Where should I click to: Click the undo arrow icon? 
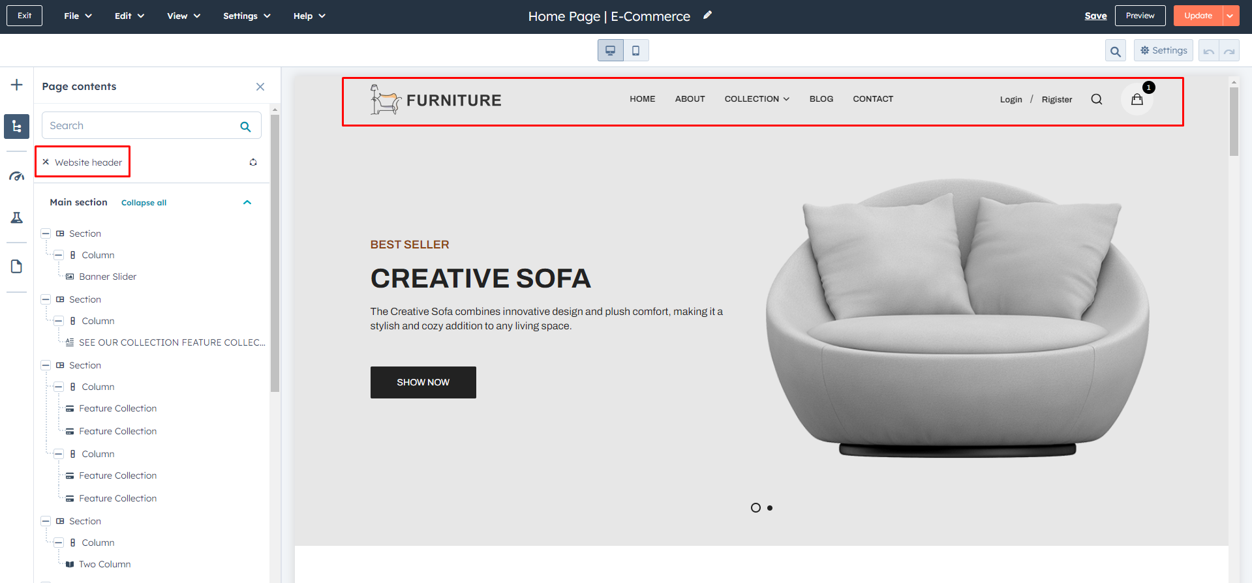pos(1209,51)
